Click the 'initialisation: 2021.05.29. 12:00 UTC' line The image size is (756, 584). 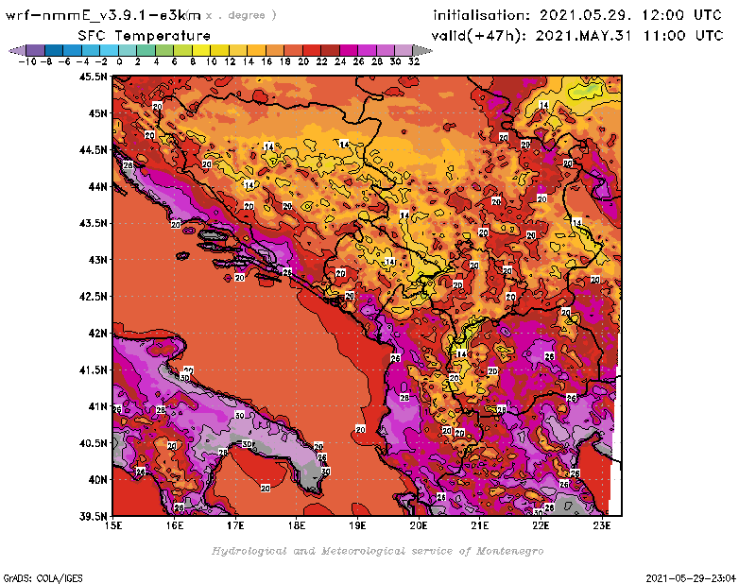(x=577, y=15)
